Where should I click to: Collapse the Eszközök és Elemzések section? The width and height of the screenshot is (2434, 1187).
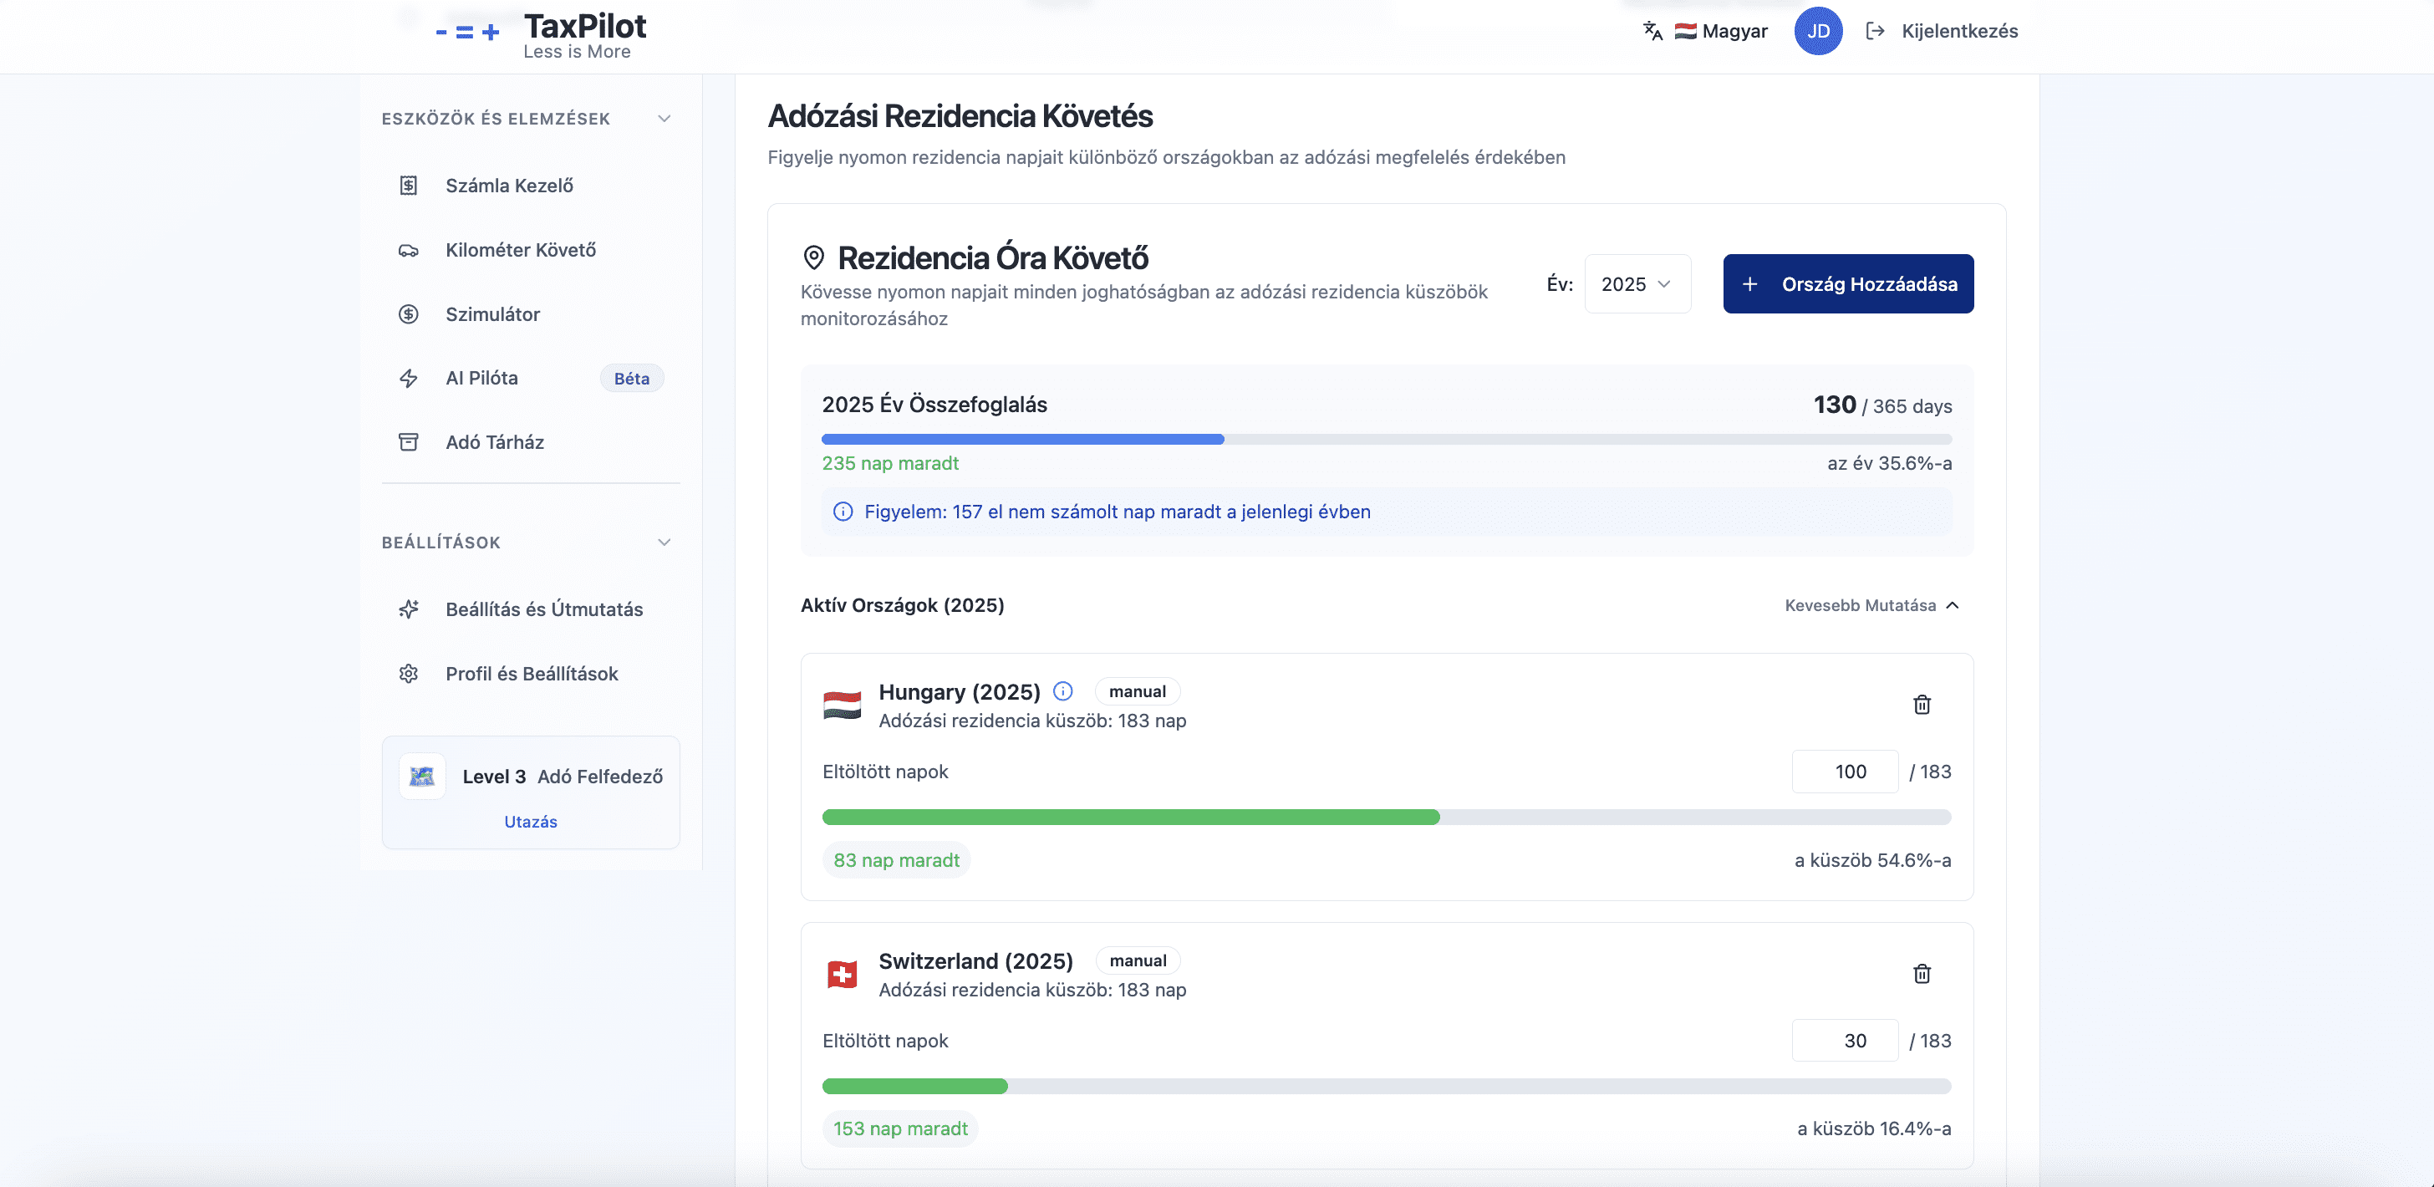tap(665, 119)
